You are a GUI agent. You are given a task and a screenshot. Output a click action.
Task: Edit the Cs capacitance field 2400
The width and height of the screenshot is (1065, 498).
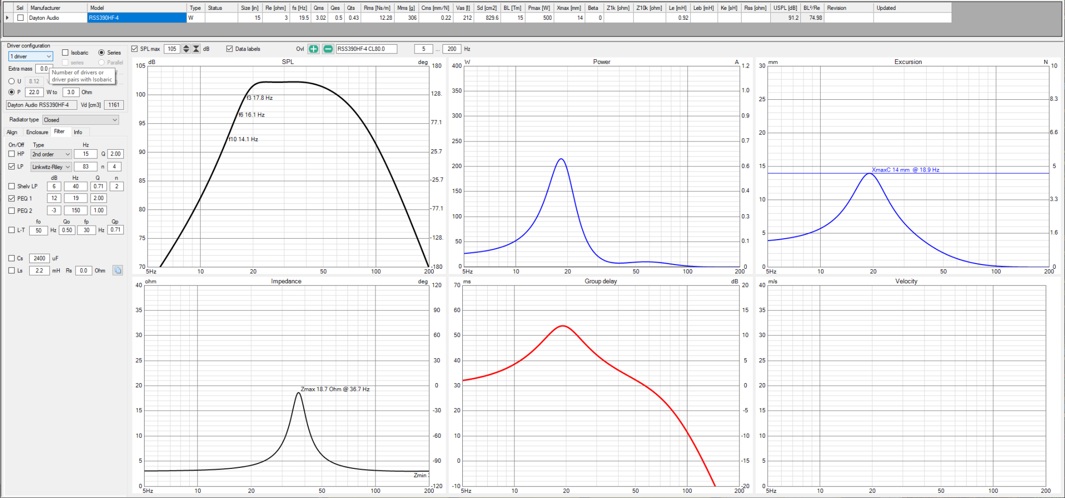(x=40, y=258)
